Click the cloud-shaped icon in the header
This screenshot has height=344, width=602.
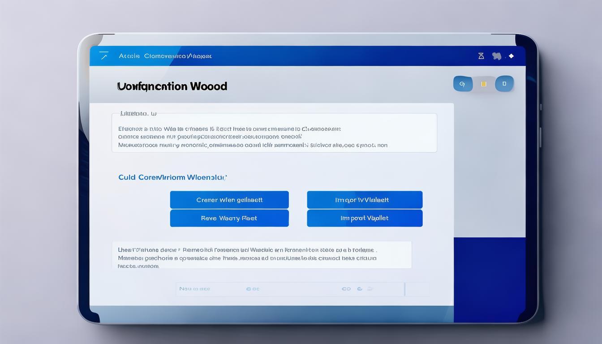click(x=496, y=56)
